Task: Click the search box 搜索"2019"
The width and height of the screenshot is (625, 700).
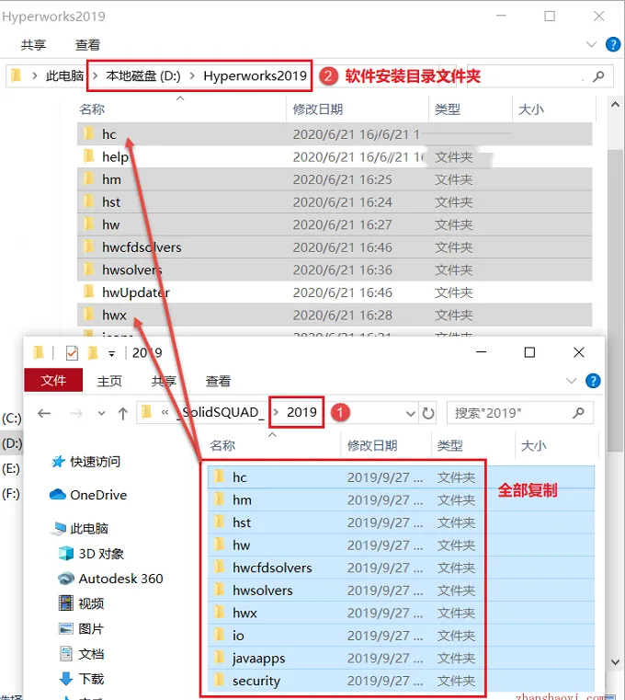Action: pyautogui.click(x=520, y=413)
